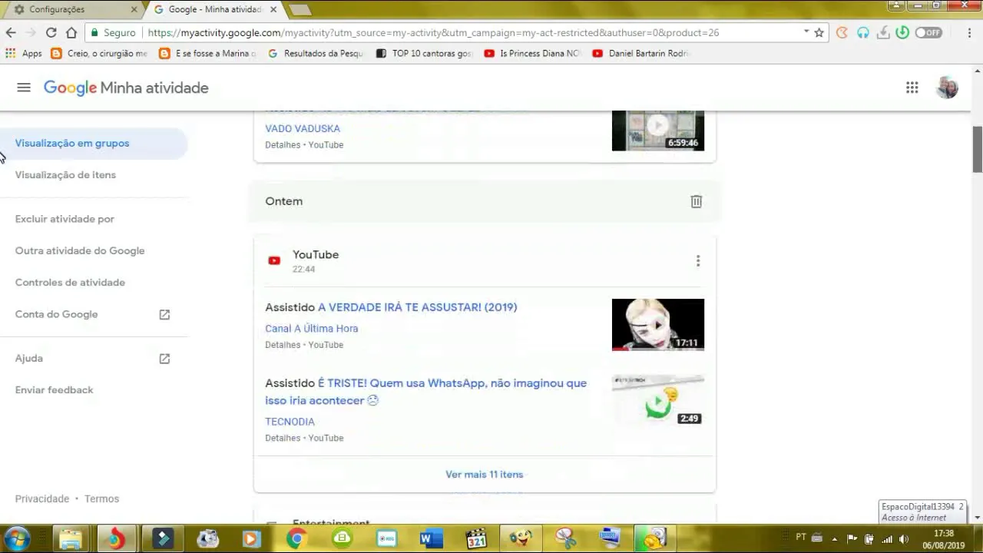Click the orange circular extension icon

coord(842,32)
